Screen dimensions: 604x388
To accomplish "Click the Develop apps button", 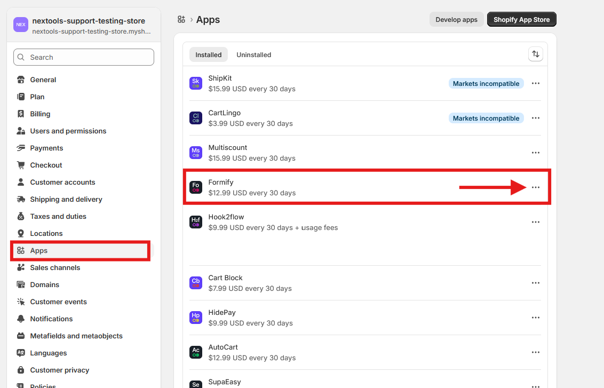I will 456,20.
